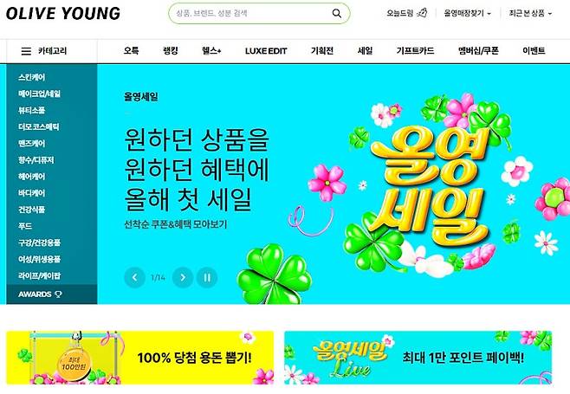This screenshot has width=570, height=394.
Task: Open 최대 1만 포인트 페이백 banner
Action: point(418,358)
